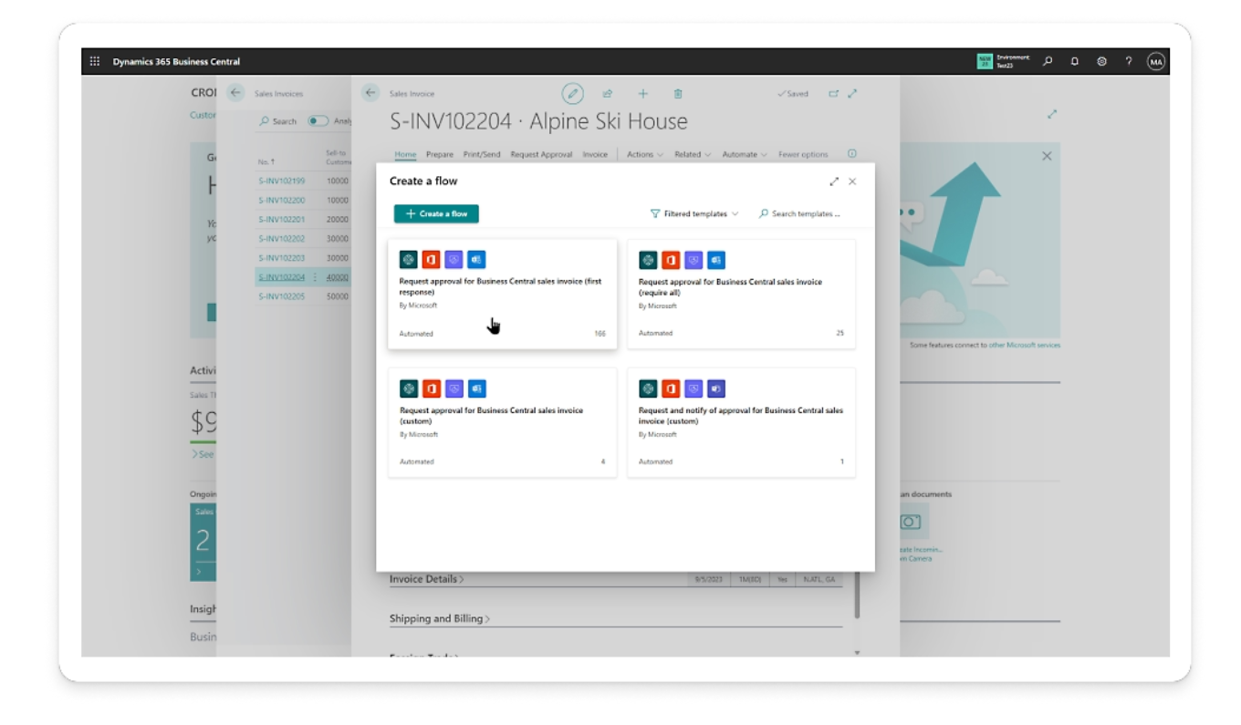Open the settings gear in the top bar
Viewport: 1241px width, 725px height.
pyautogui.click(x=1101, y=61)
